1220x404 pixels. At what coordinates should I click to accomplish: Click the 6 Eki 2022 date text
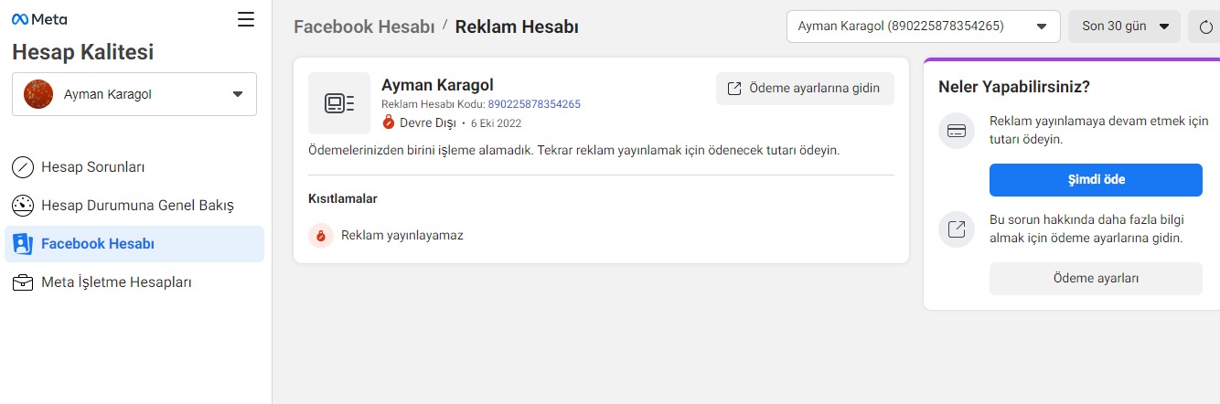496,123
